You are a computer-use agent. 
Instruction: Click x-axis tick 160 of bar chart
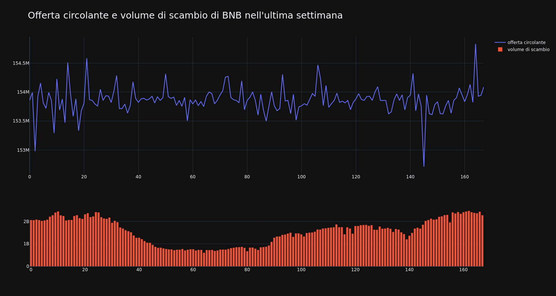click(x=464, y=270)
